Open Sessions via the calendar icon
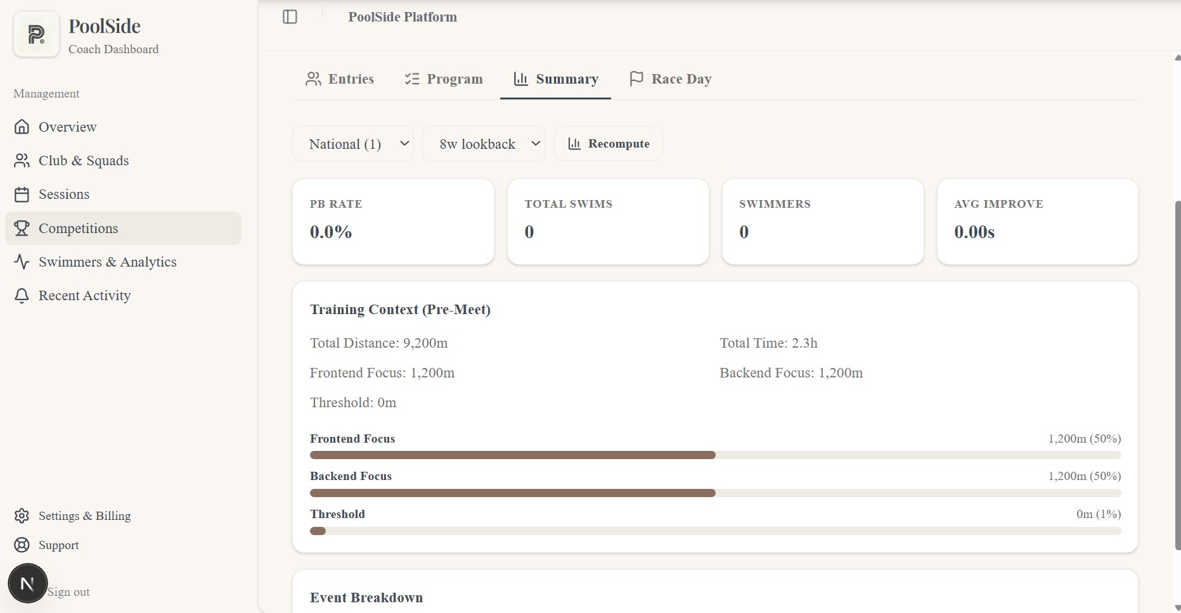This screenshot has width=1181, height=613. point(22,194)
